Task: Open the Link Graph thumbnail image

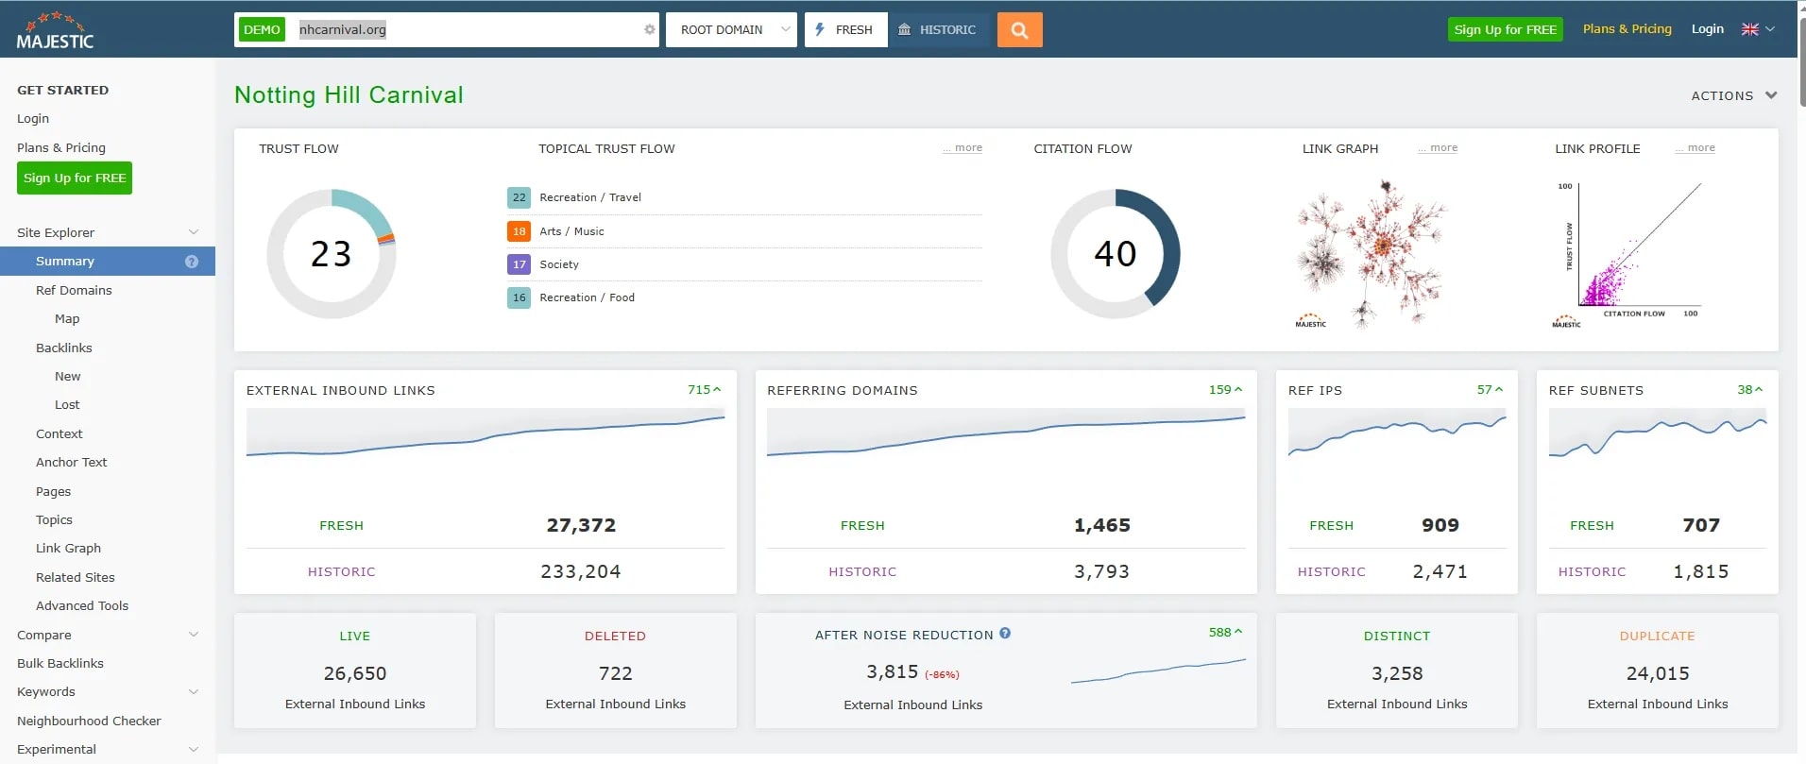Action: 1372,253
